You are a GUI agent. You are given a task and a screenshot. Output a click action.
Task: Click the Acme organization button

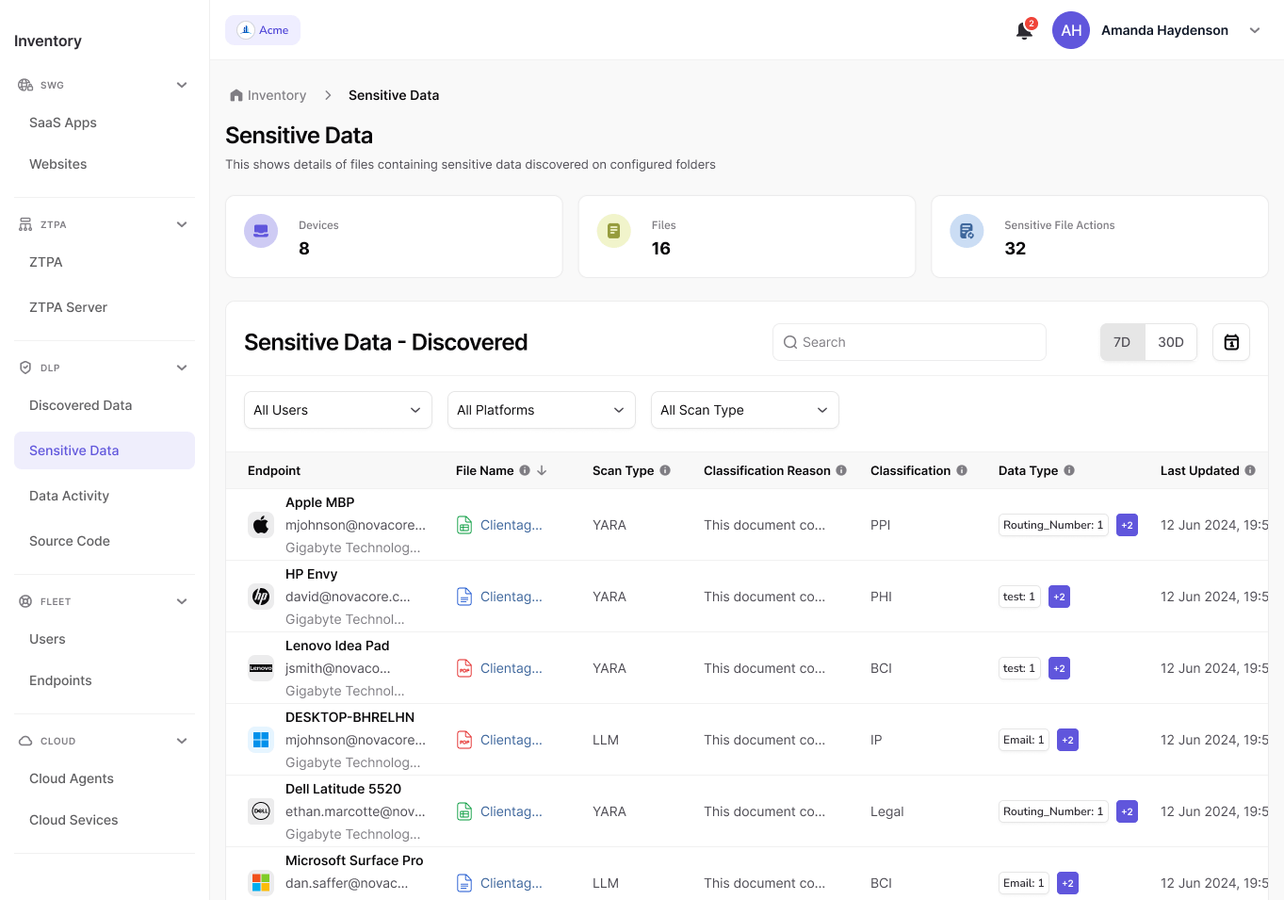263,30
